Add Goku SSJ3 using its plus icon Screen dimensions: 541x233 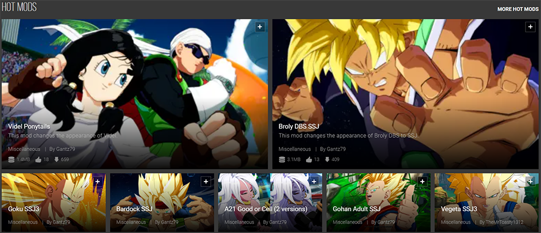coord(98,181)
